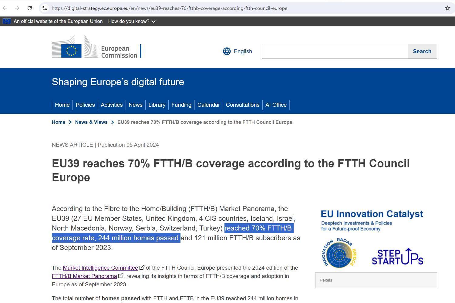Click the Step Startups logo
Screen dimensions: 455x303
pyautogui.click(x=397, y=257)
